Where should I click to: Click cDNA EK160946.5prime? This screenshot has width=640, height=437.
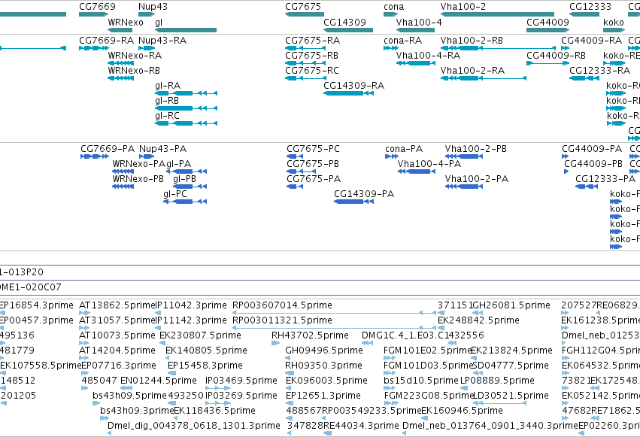(x=462, y=411)
